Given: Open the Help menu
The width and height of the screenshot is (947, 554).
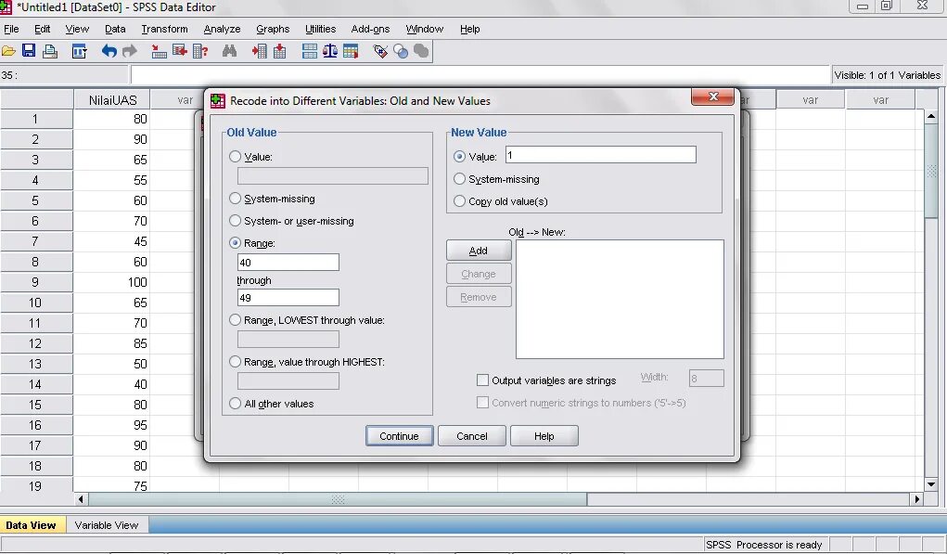Looking at the screenshot, I should [469, 29].
